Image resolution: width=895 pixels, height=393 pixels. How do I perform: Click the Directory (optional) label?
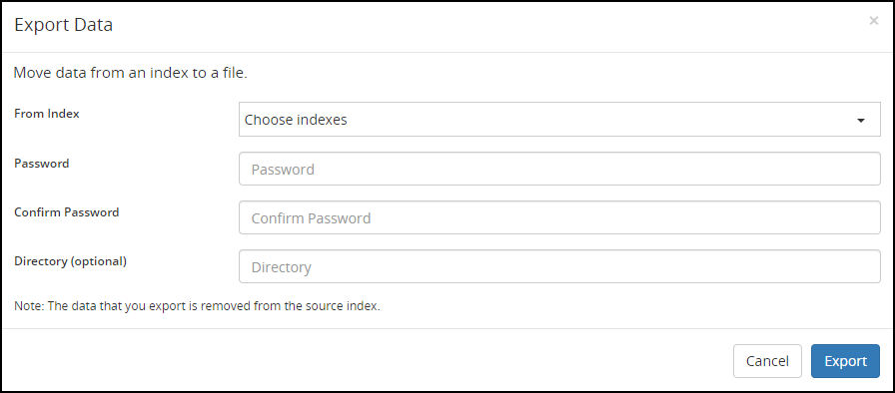(x=70, y=261)
